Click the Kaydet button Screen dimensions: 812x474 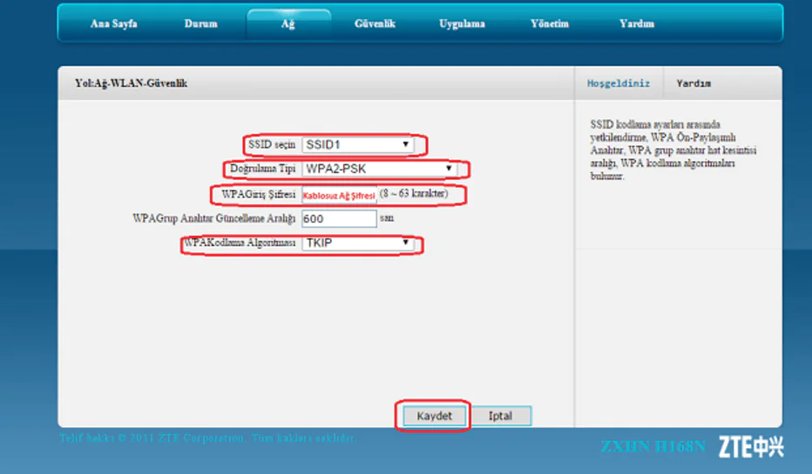point(434,416)
